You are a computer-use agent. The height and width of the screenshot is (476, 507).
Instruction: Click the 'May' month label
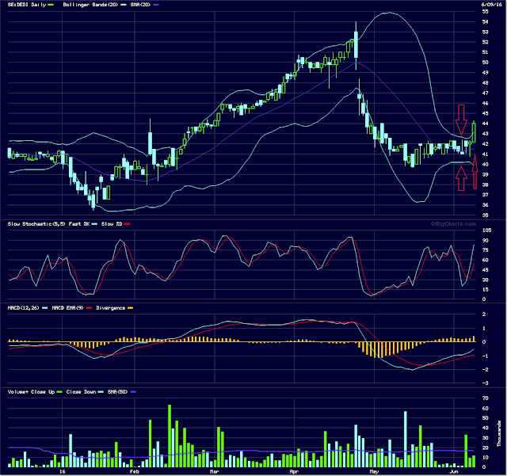[x=374, y=472]
